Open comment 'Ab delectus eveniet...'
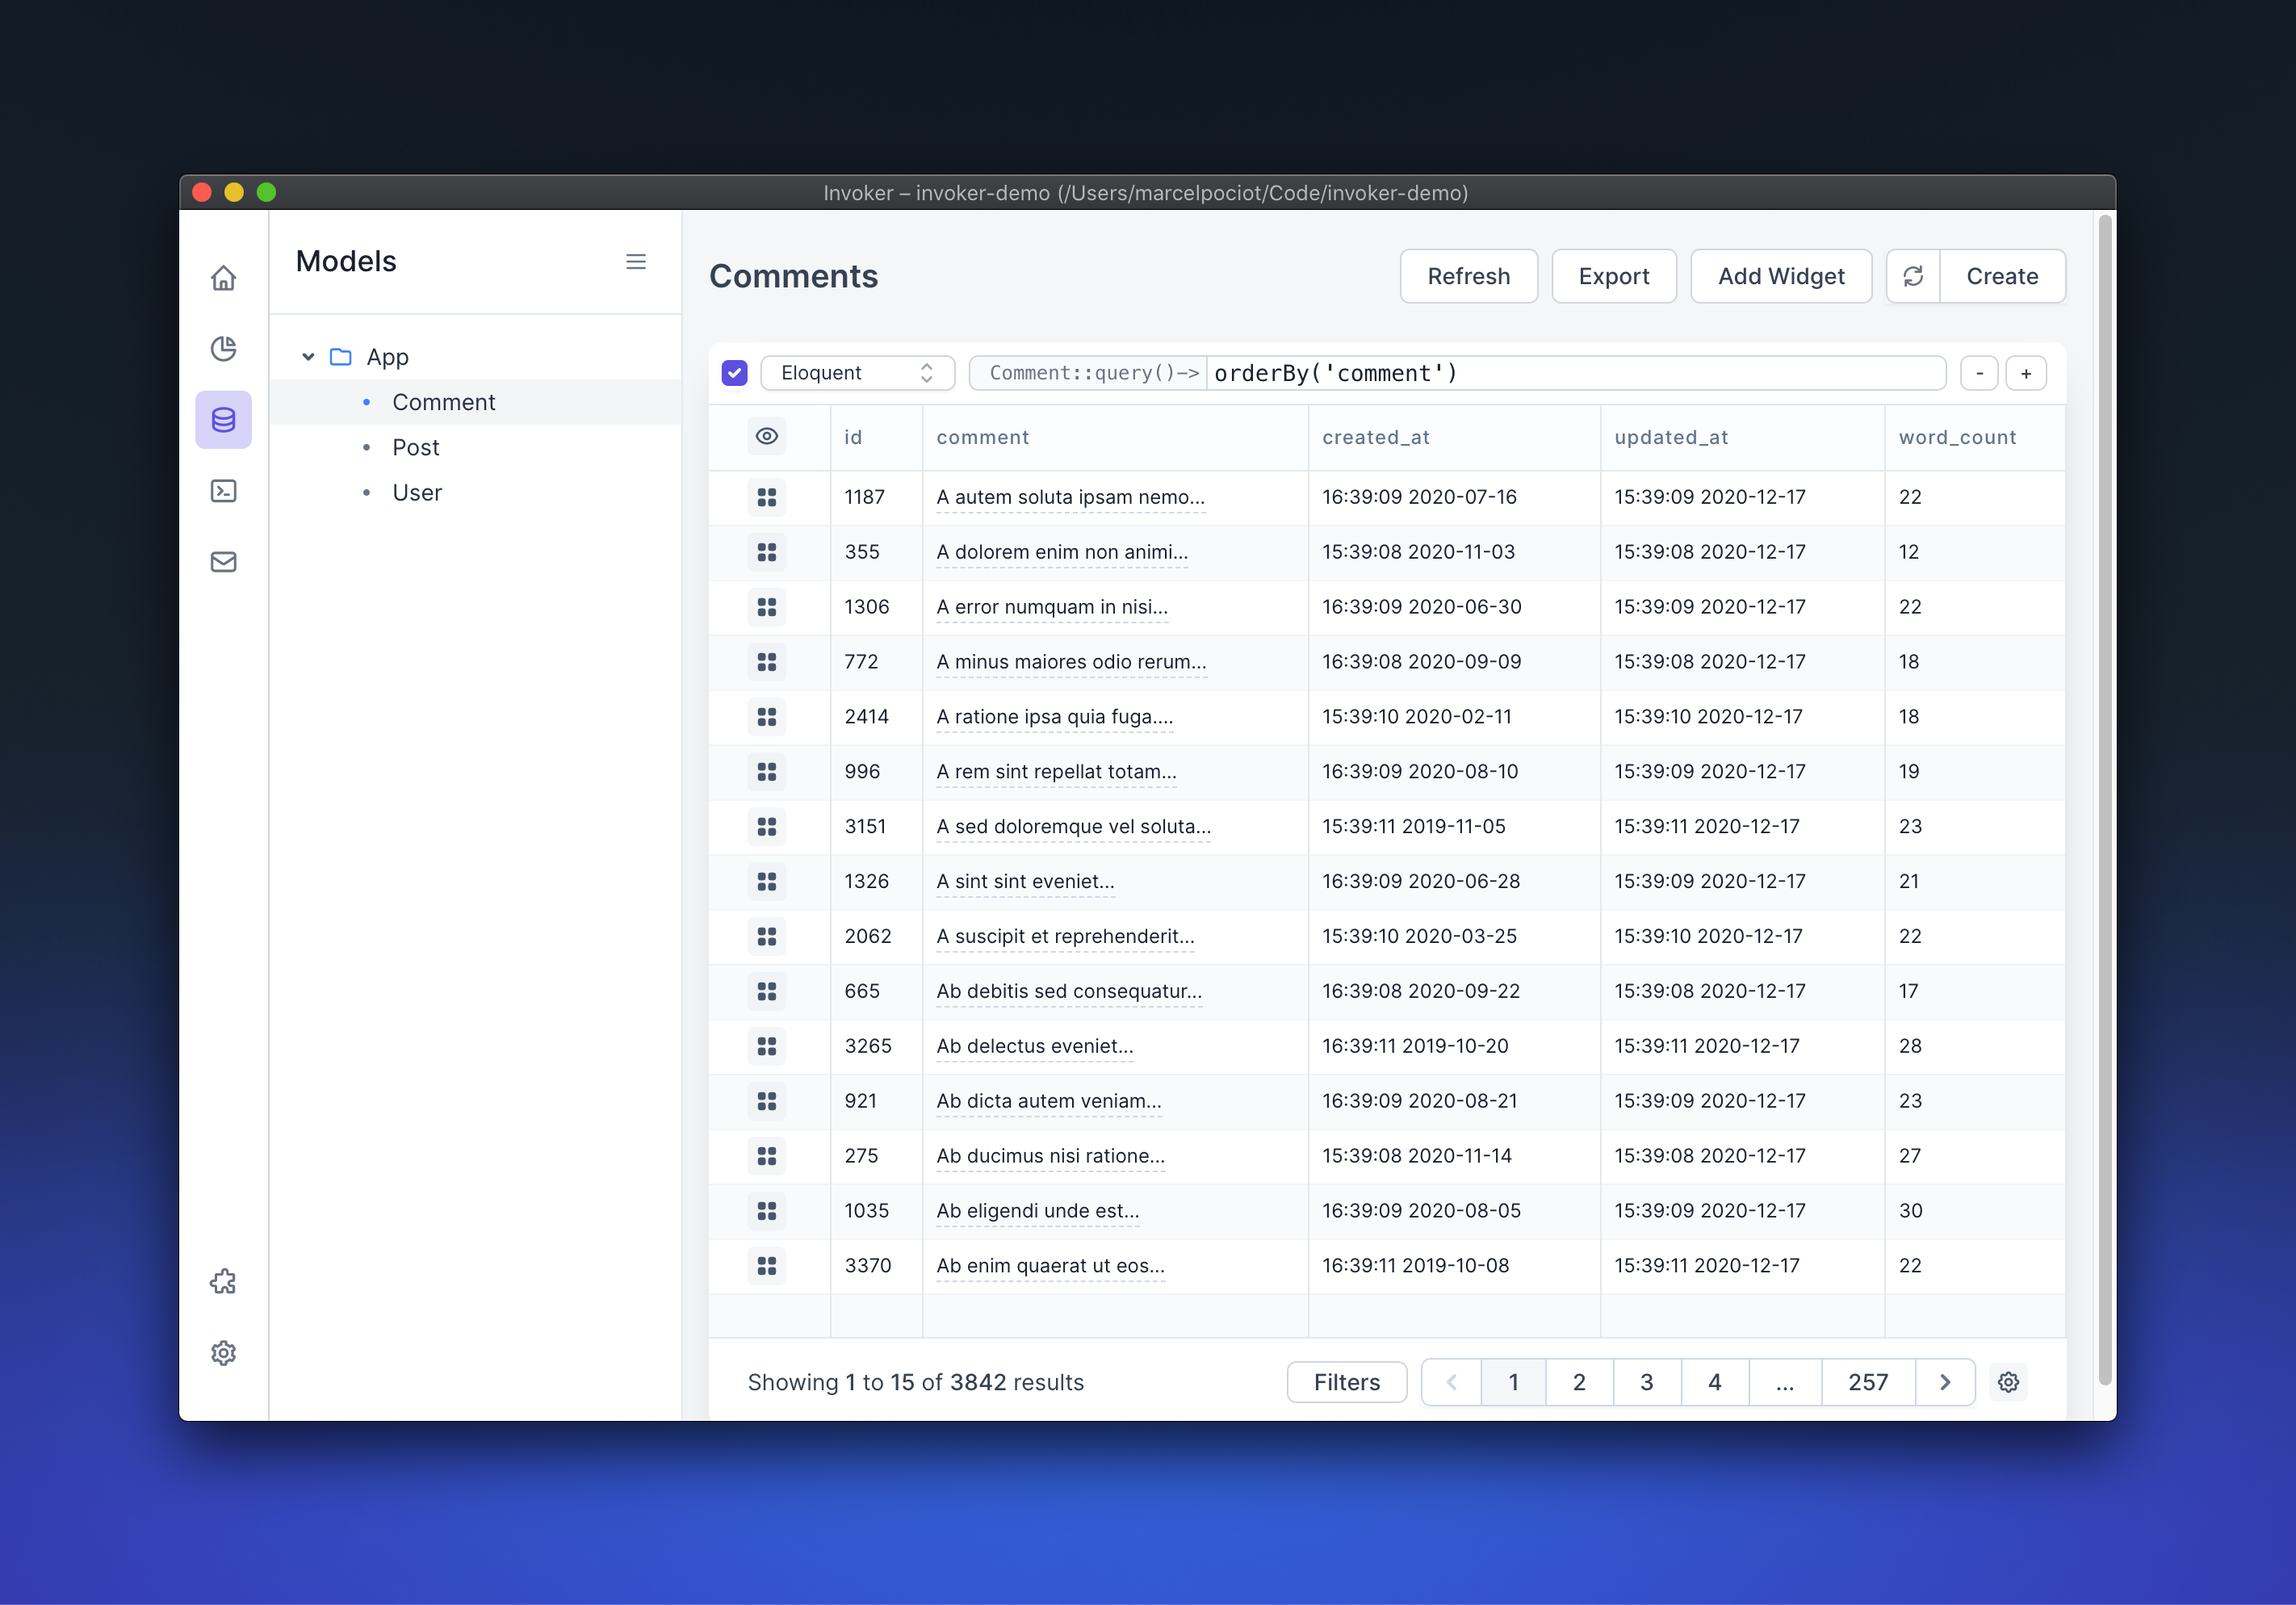The image size is (2296, 1605). pos(1035,1046)
